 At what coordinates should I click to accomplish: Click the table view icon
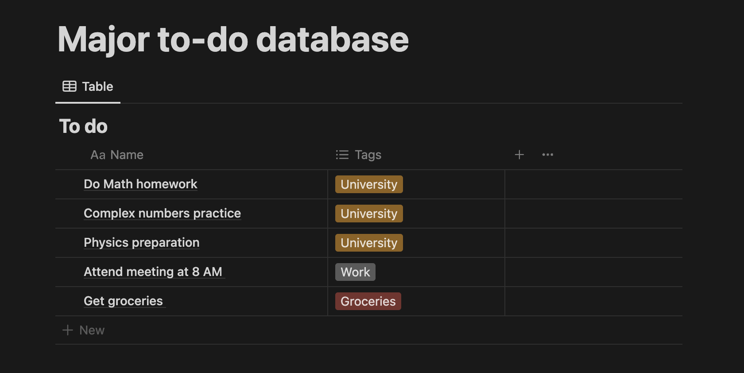[70, 86]
